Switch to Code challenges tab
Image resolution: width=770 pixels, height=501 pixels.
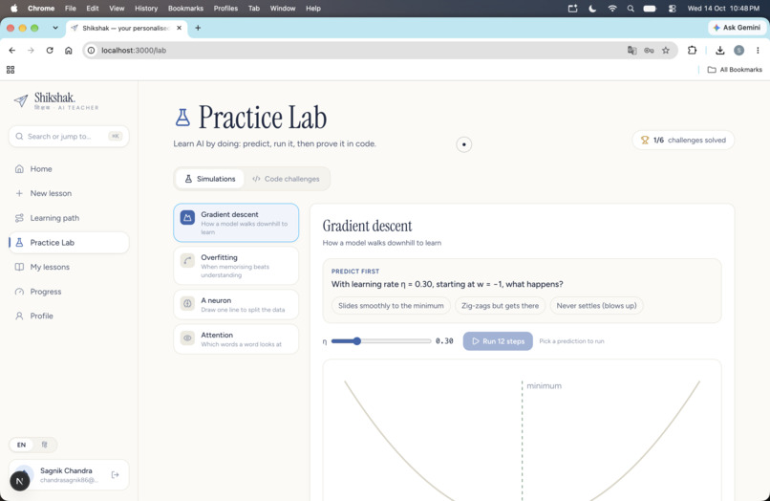286,179
